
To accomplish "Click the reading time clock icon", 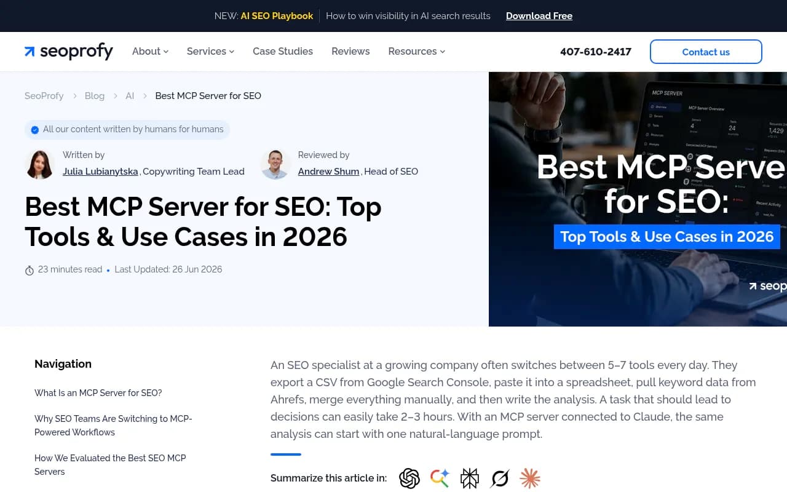I will (x=29, y=270).
